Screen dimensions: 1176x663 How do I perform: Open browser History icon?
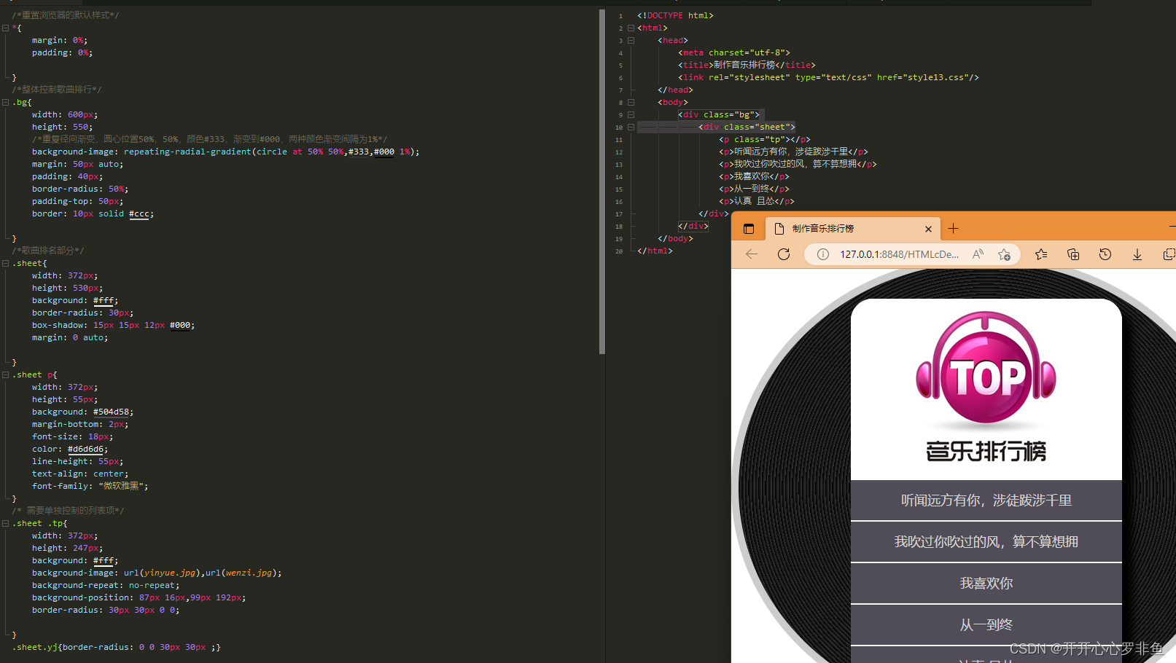click(x=1105, y=254)
